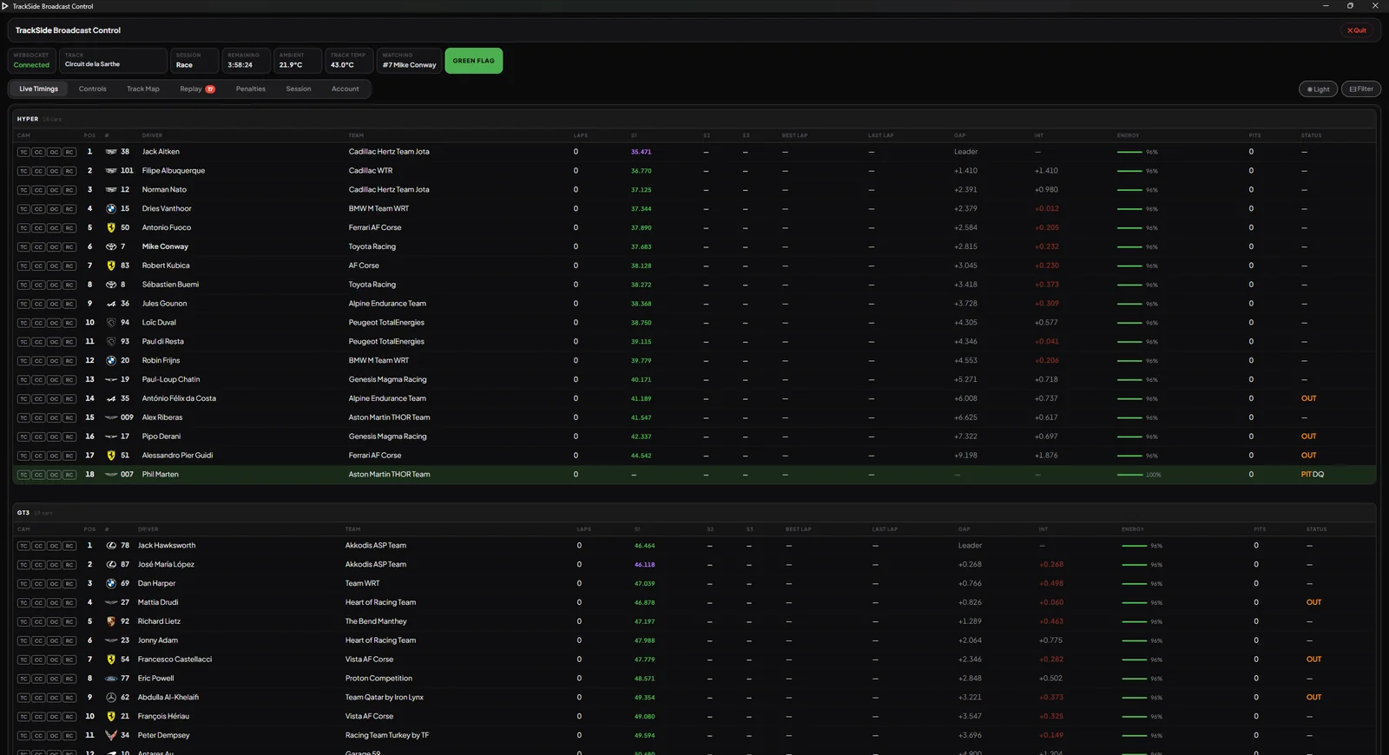Click the Aston Martin logo beside Alex Riberas
Viewport: 1389px width, 755px height.
[111, 418]
